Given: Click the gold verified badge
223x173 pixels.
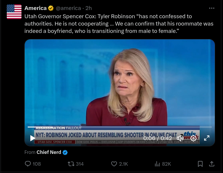Looking at the screenshot, I should 51,8.
